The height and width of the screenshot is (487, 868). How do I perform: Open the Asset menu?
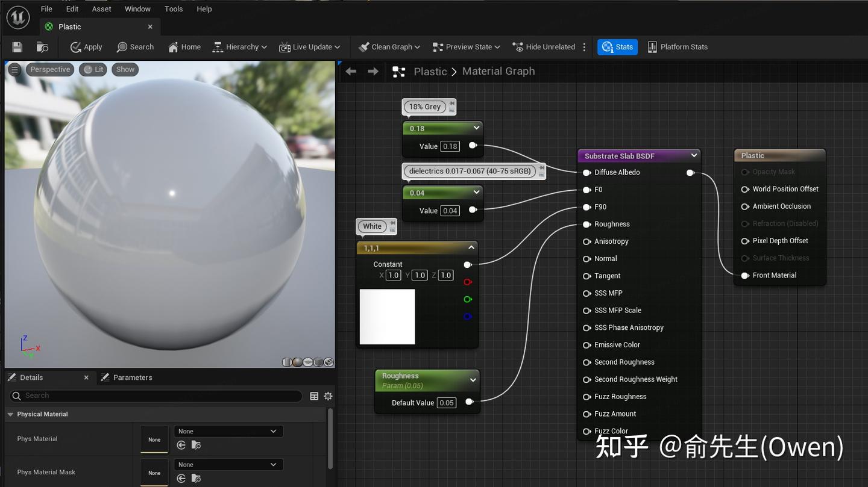[x=101, y=9]
